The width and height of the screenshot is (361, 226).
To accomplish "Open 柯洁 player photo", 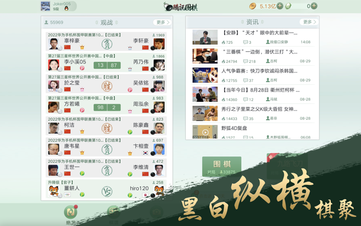I will [x=53, y=128].
